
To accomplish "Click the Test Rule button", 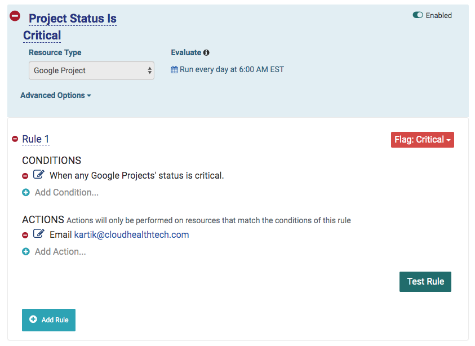I will coord(425,281).
